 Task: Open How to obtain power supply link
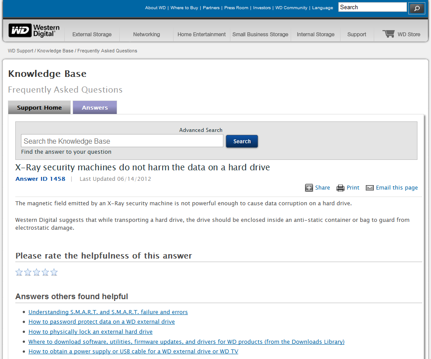click(133, 351)
